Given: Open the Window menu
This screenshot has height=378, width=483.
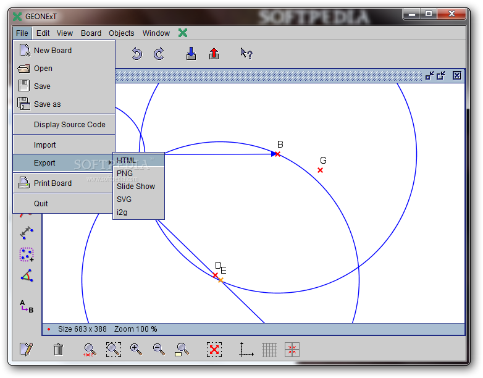Looking at the screenshot, I should pyautogui.click(x=156, y=33).
